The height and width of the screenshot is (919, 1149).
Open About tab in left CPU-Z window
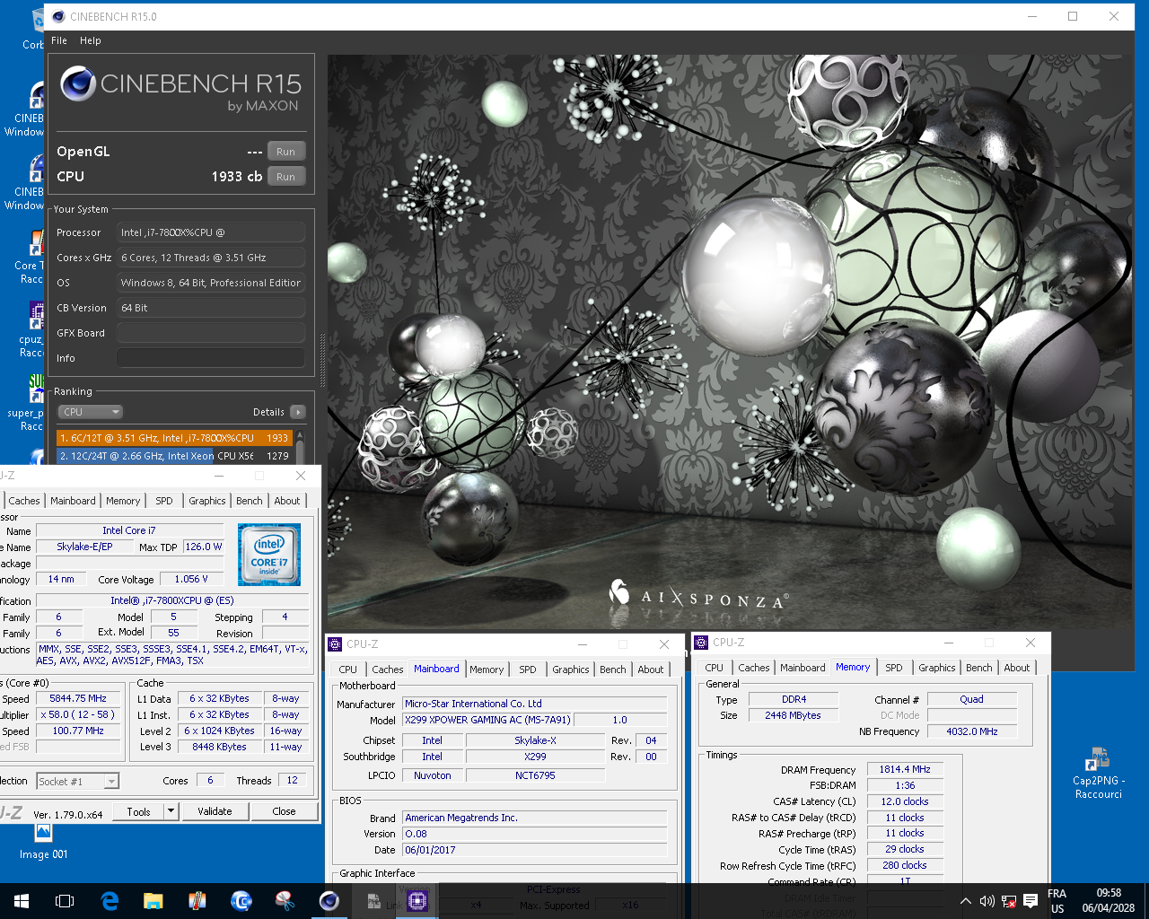287,501
